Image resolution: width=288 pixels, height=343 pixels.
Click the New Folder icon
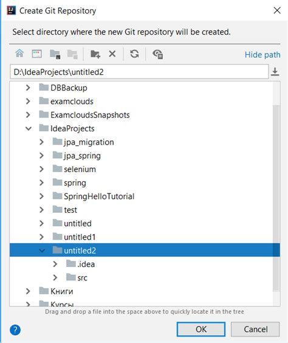(95, 54)
